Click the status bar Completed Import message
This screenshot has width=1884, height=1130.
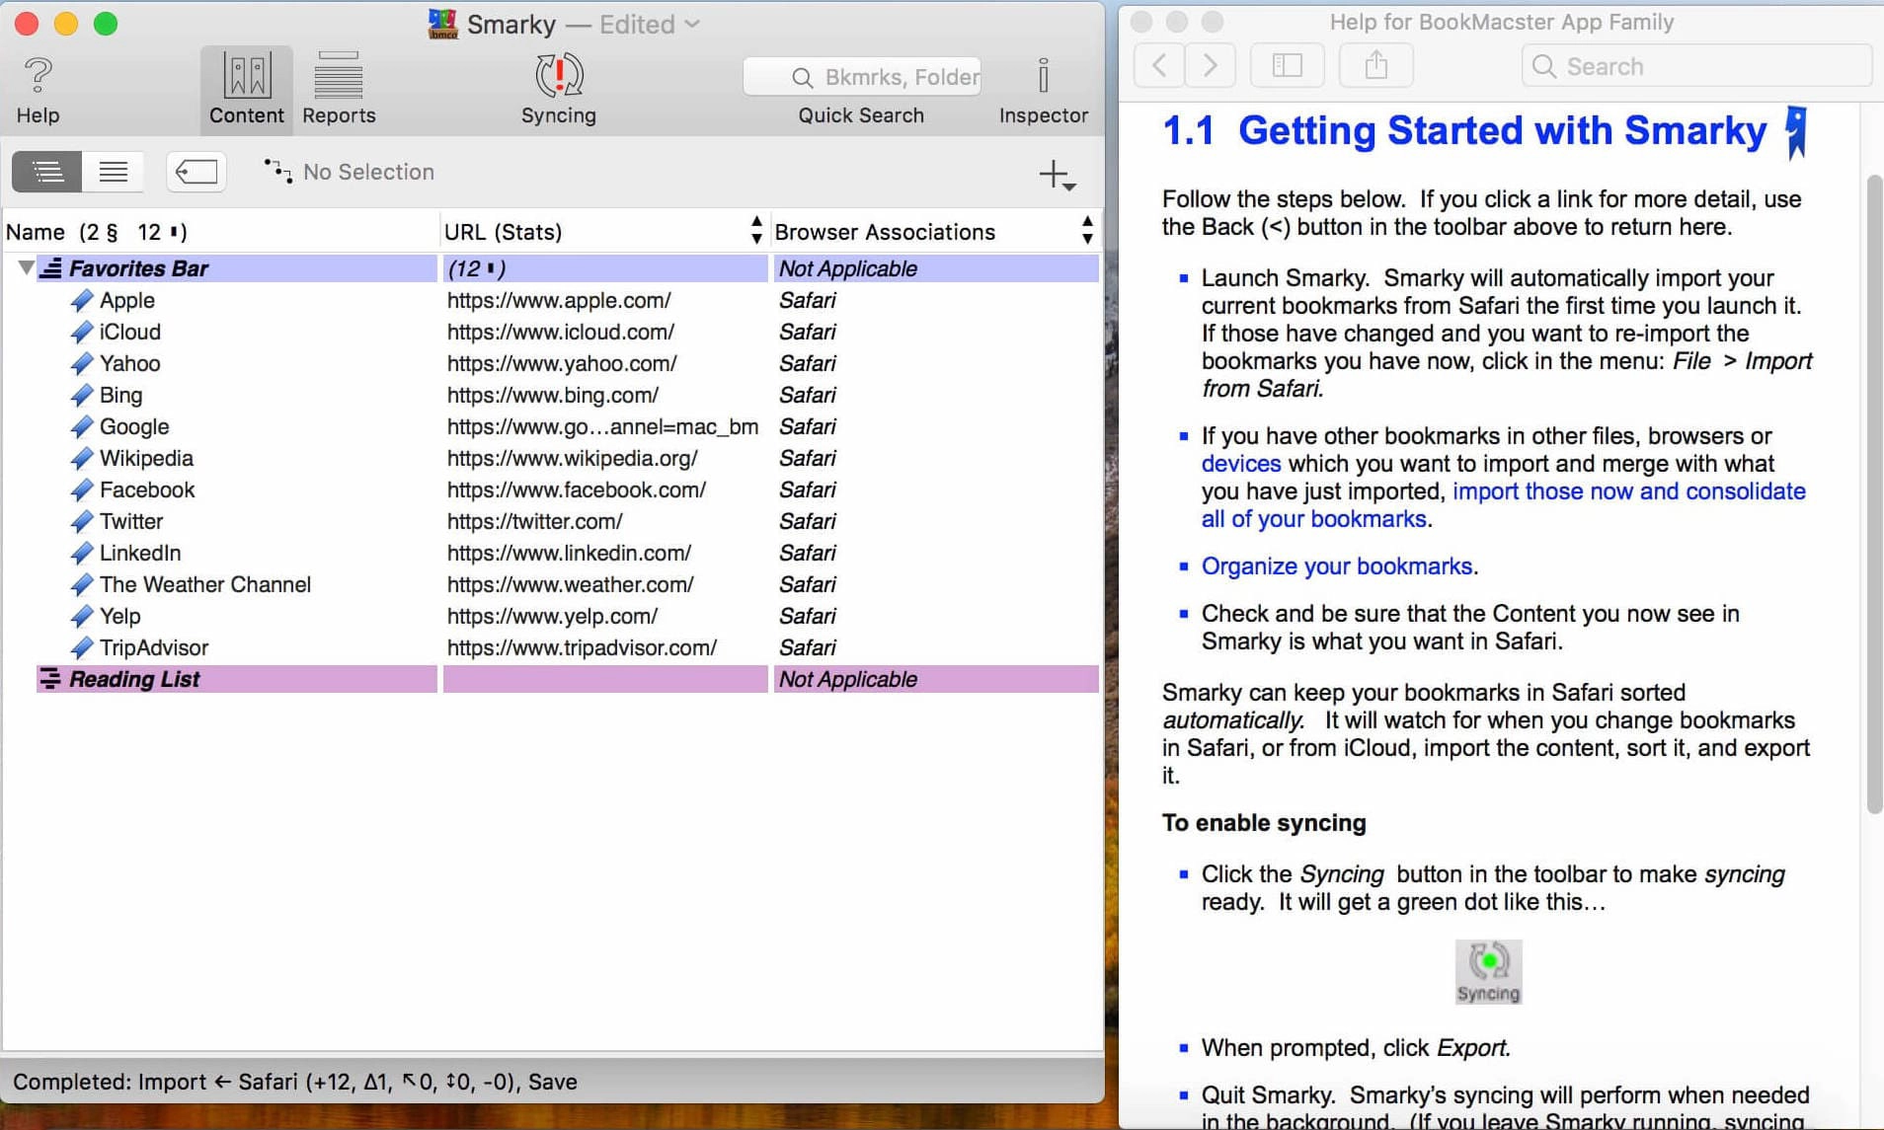tap(295, 1082)
